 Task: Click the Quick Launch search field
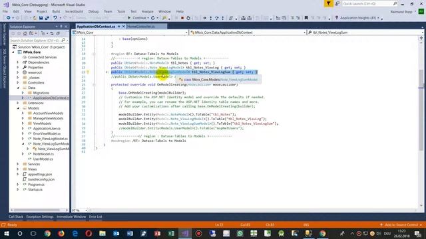point(369,3)
